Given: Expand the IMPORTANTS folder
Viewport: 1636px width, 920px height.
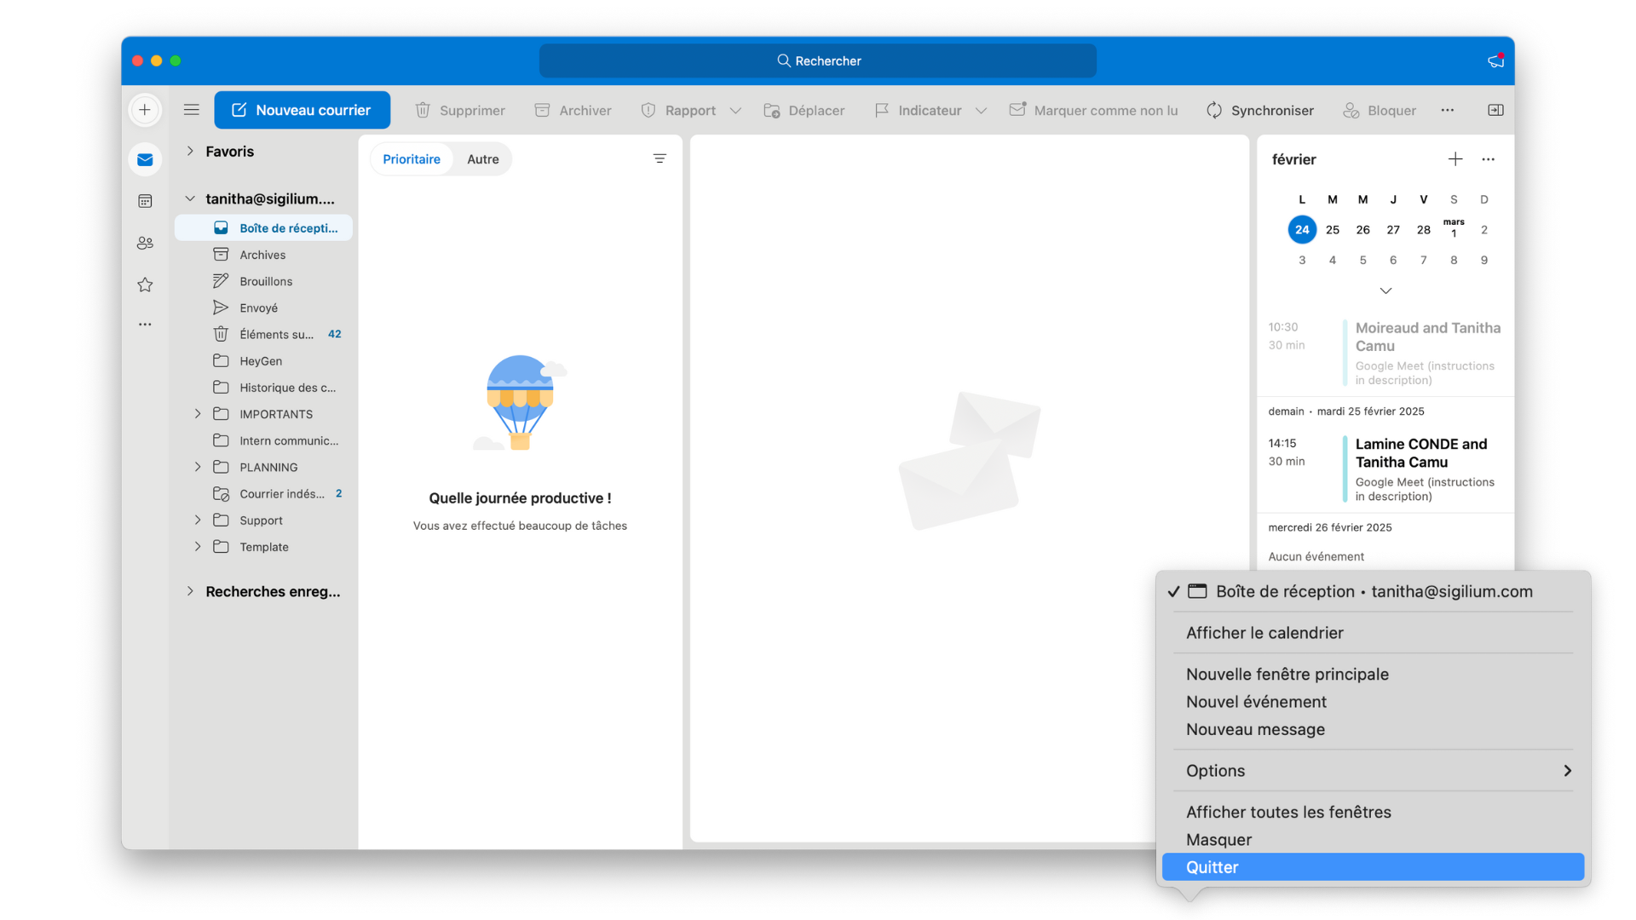Looking at the screenshot, I should [198, 414].
